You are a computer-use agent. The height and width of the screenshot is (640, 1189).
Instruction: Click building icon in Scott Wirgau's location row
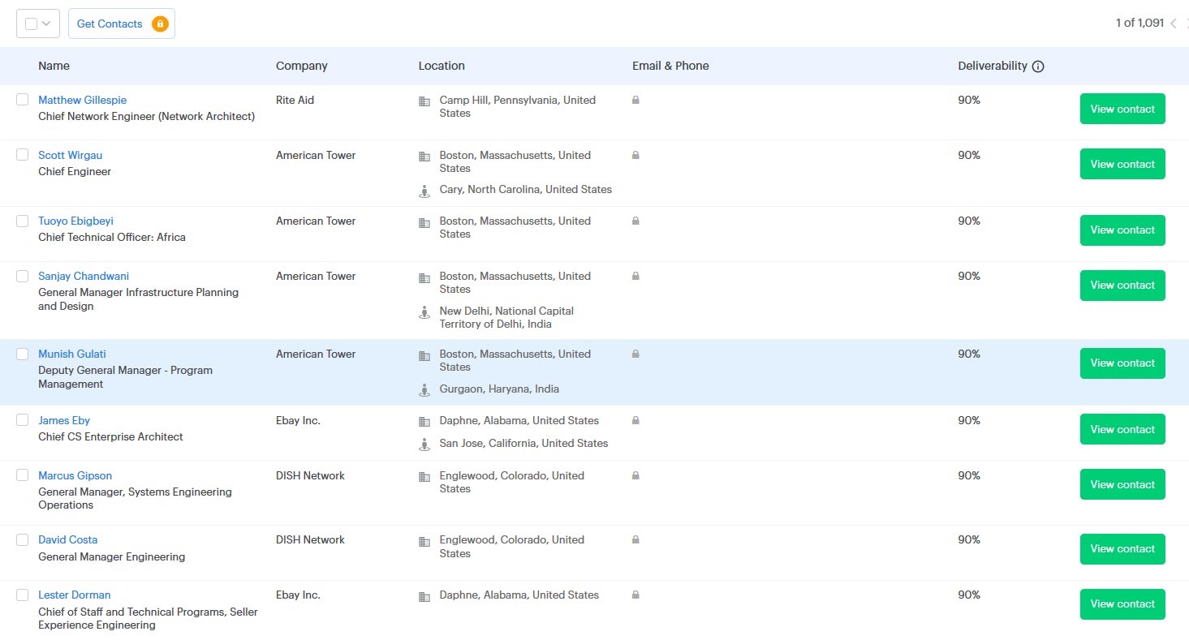424,157
